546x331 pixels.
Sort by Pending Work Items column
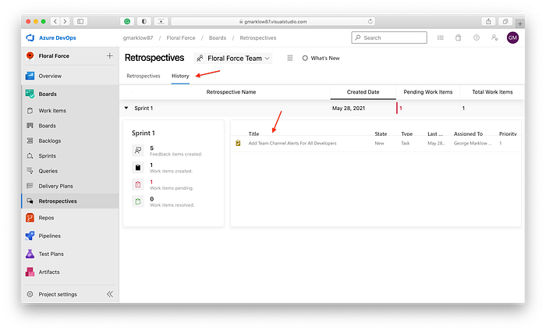pos(428,92)
